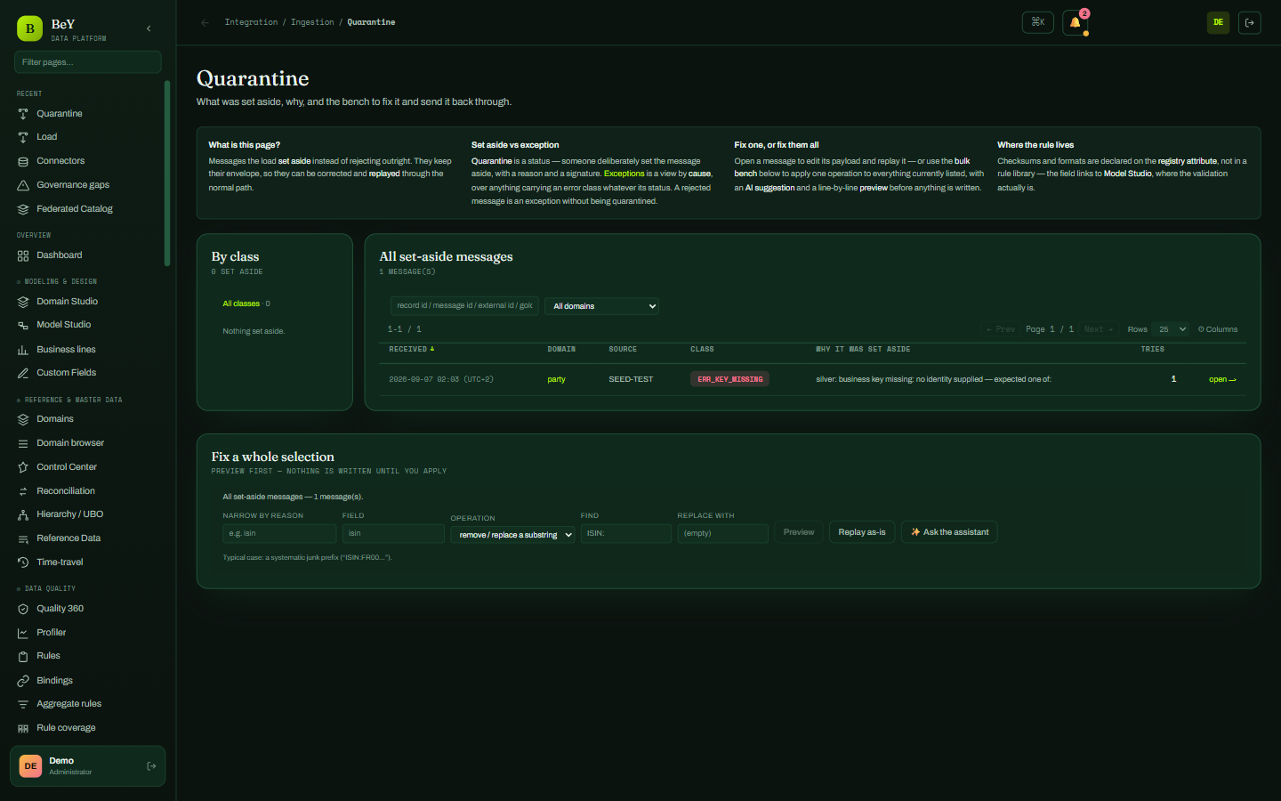Click the Next page button

1098,329
